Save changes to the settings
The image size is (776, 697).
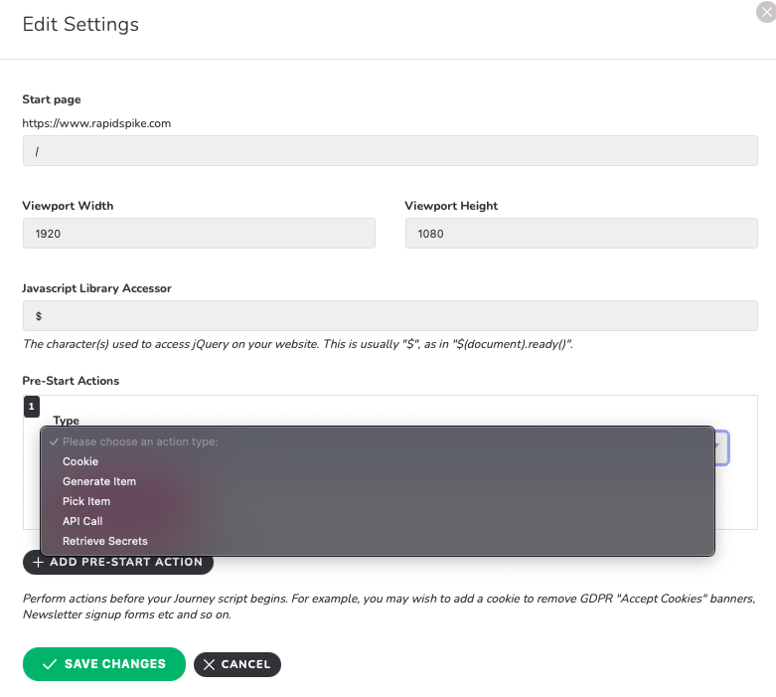(x=104, y=664)
